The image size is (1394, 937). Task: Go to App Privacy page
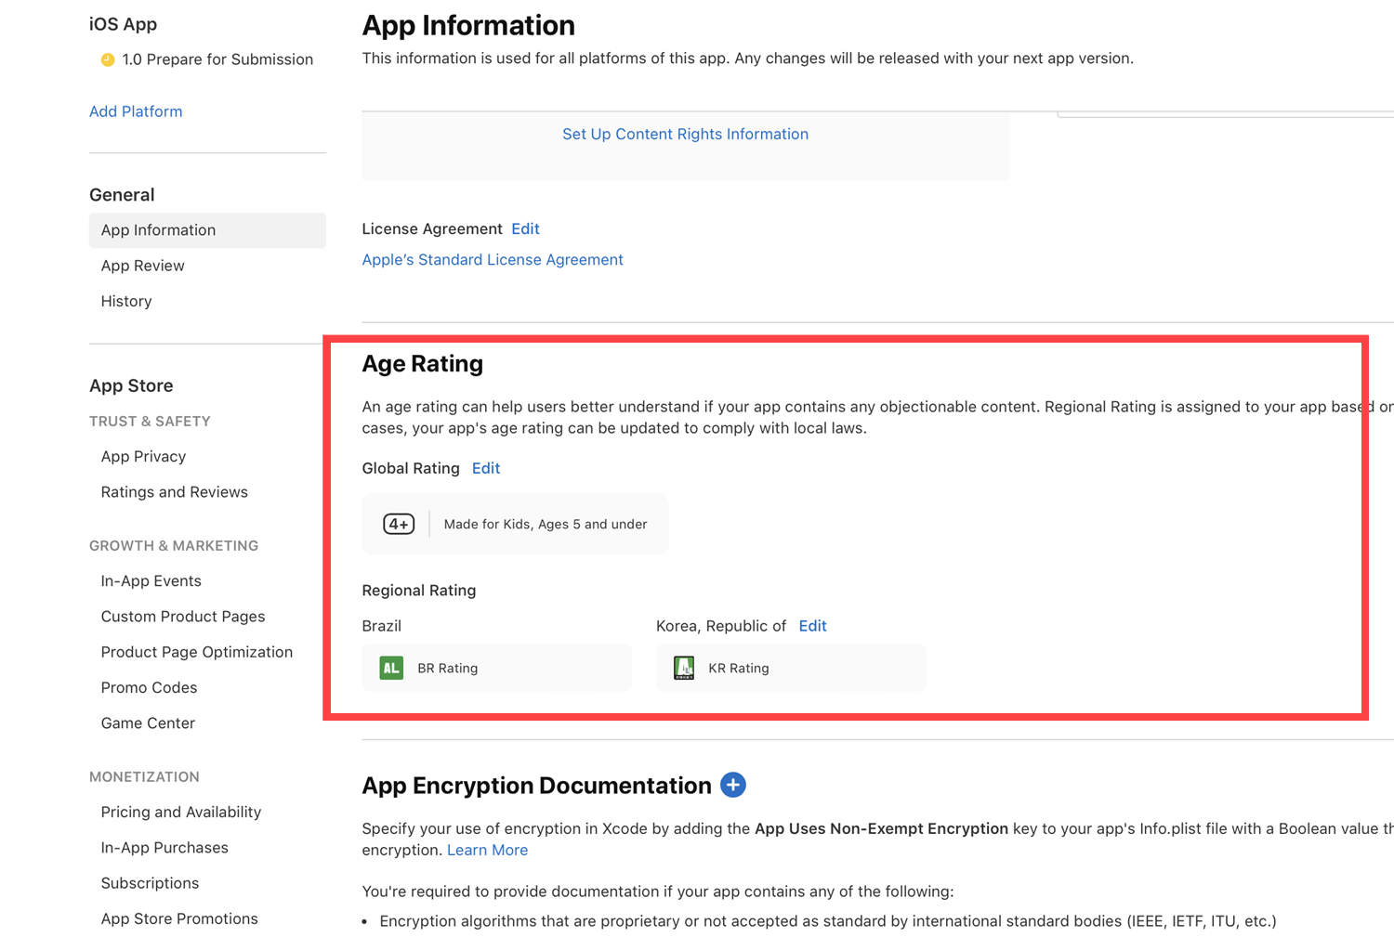click(143, 457)
